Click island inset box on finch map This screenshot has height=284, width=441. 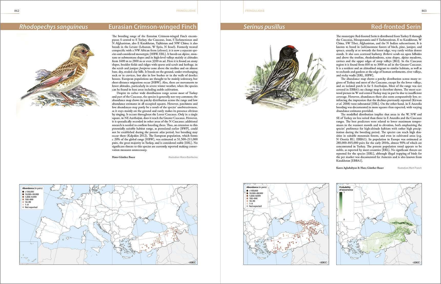29,253
